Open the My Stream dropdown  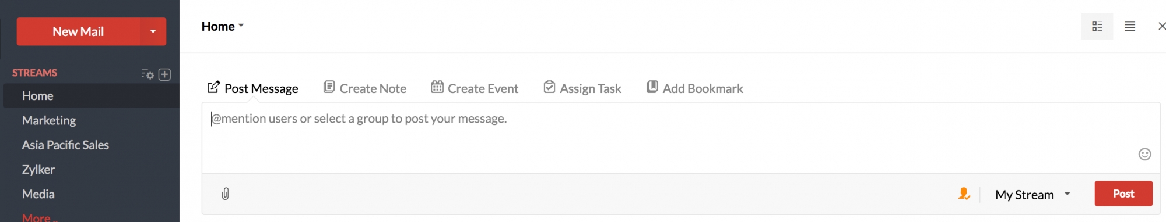coord(1032,194)
